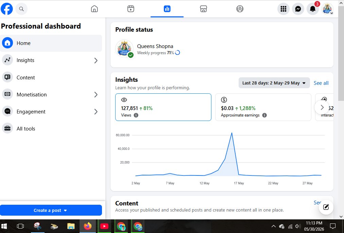
Task: Click the Insights sidebar graph icon
Action: [7, 60]
